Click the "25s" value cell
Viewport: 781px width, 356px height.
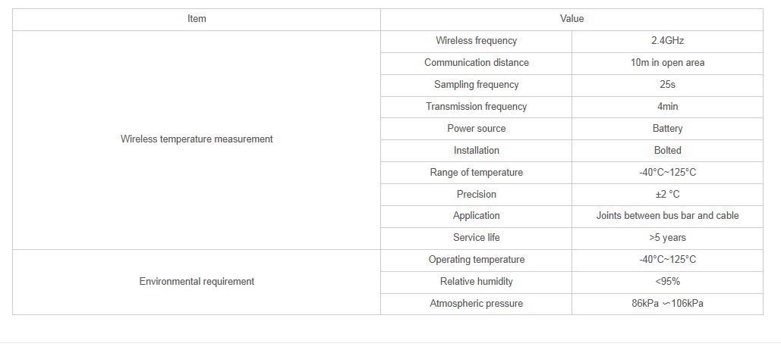pyautogui.click(x=667, y=85)
